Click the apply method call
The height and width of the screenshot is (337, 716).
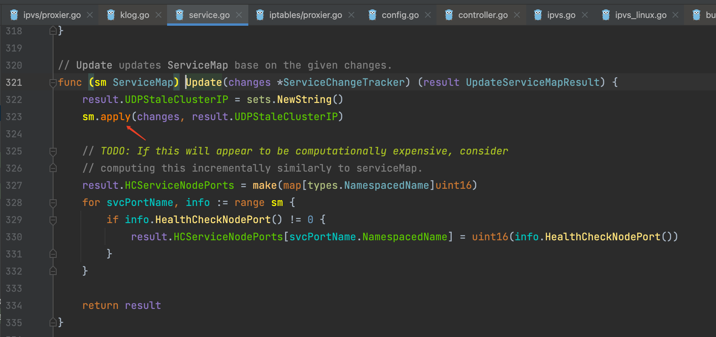[116, 117]
